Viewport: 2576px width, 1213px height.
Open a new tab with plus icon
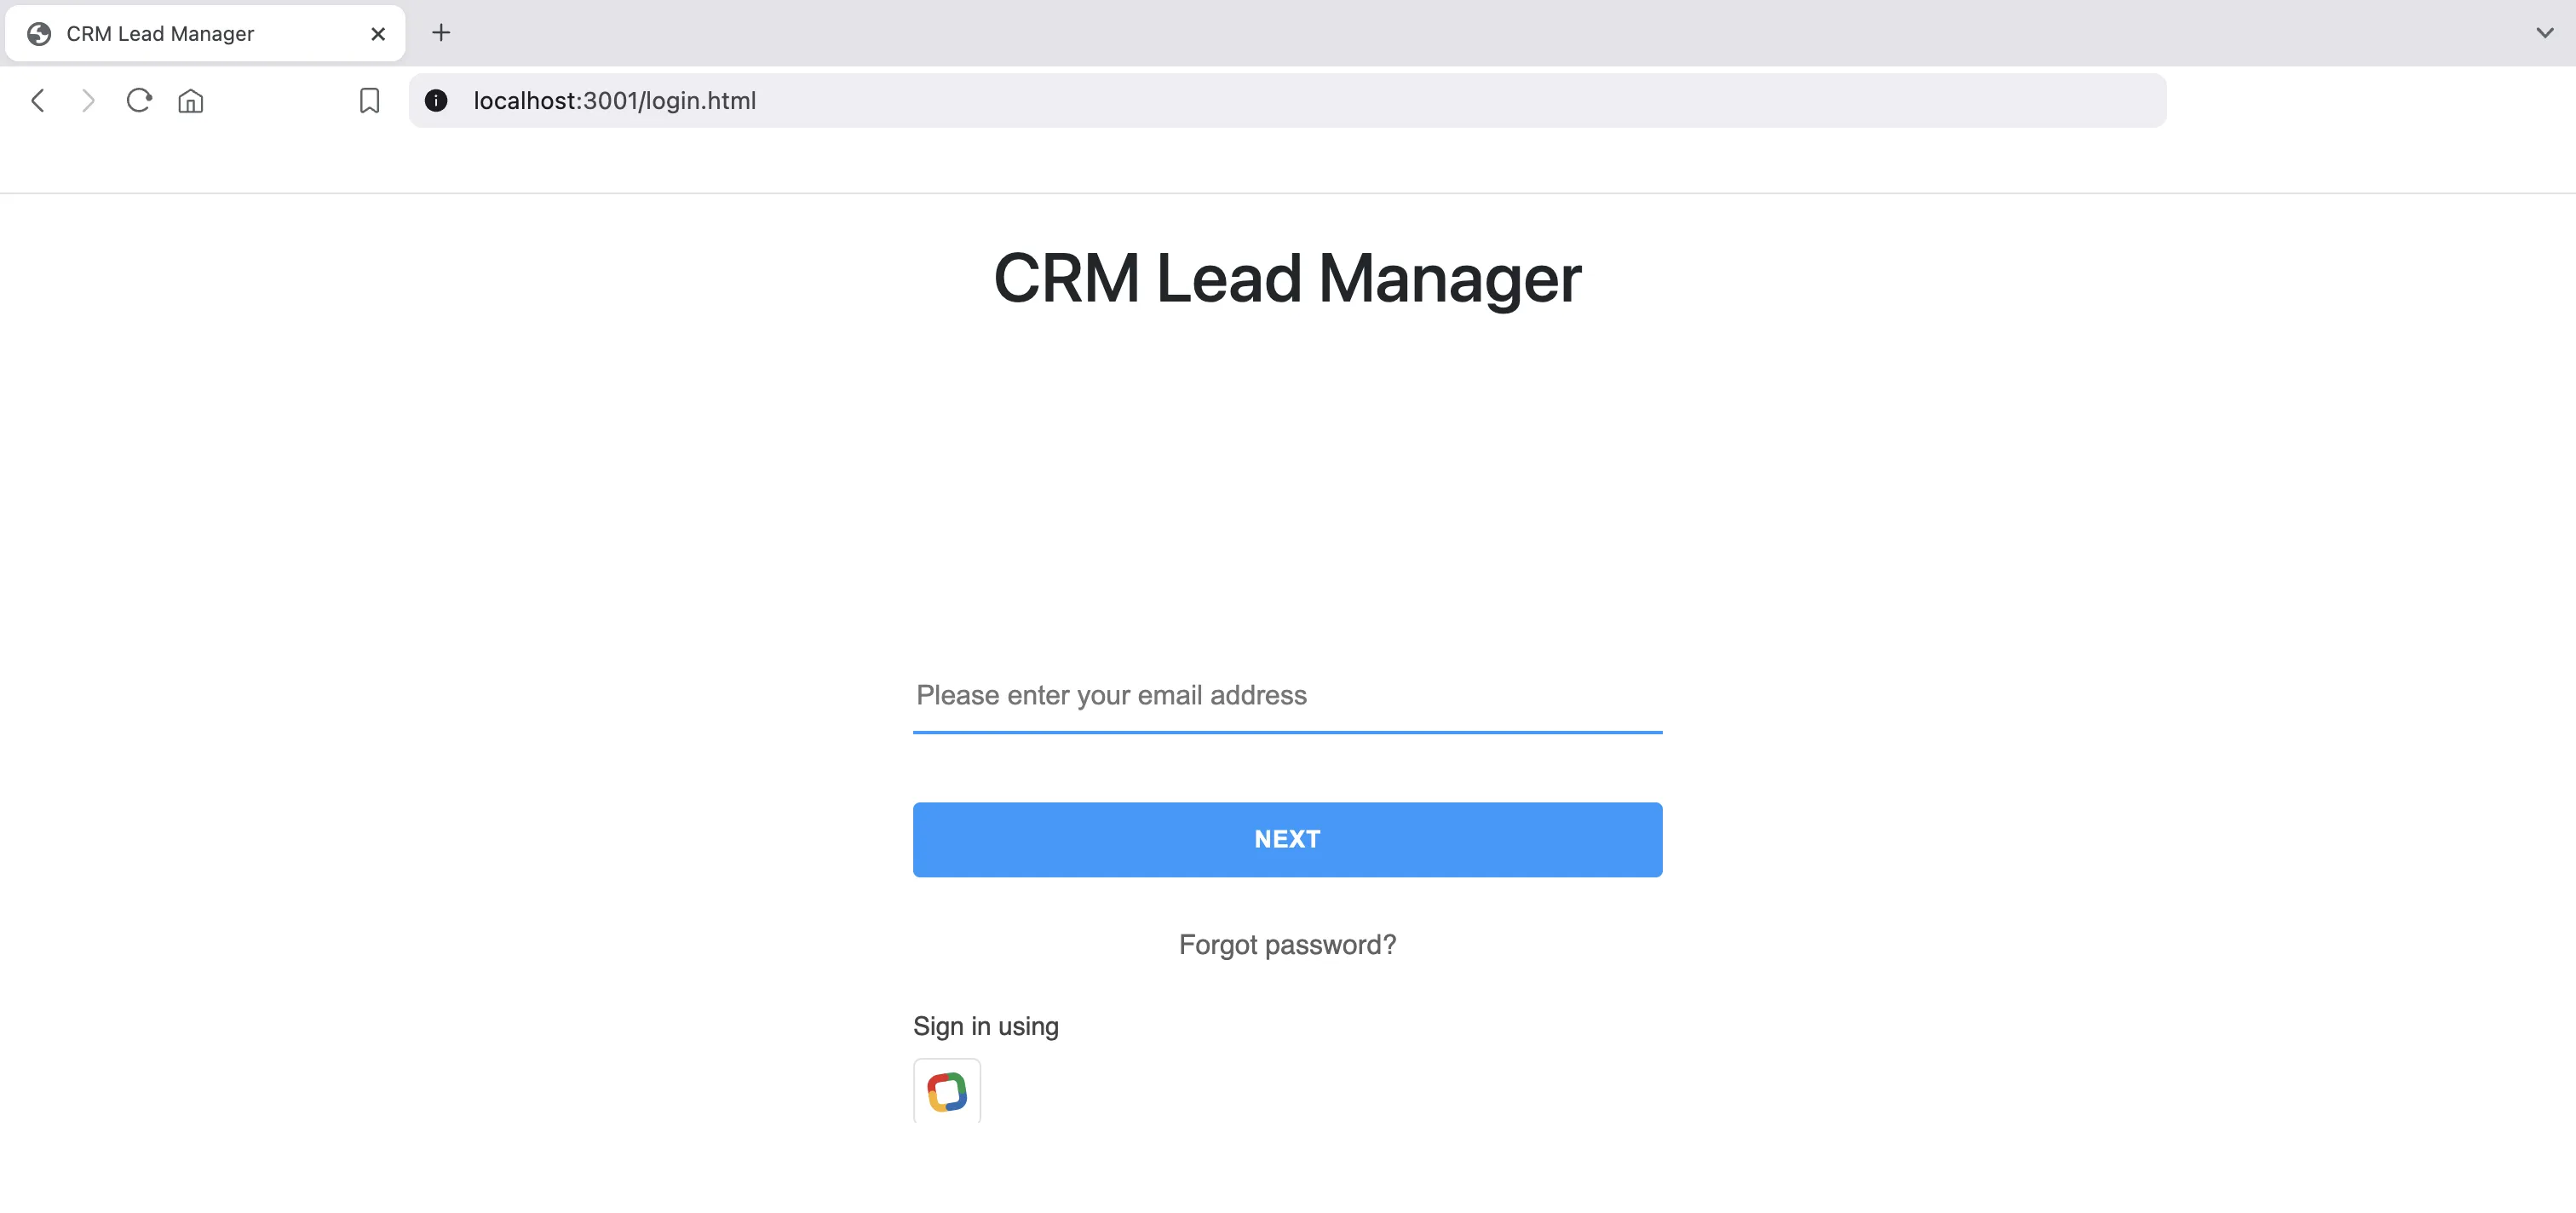coord(441,33)
